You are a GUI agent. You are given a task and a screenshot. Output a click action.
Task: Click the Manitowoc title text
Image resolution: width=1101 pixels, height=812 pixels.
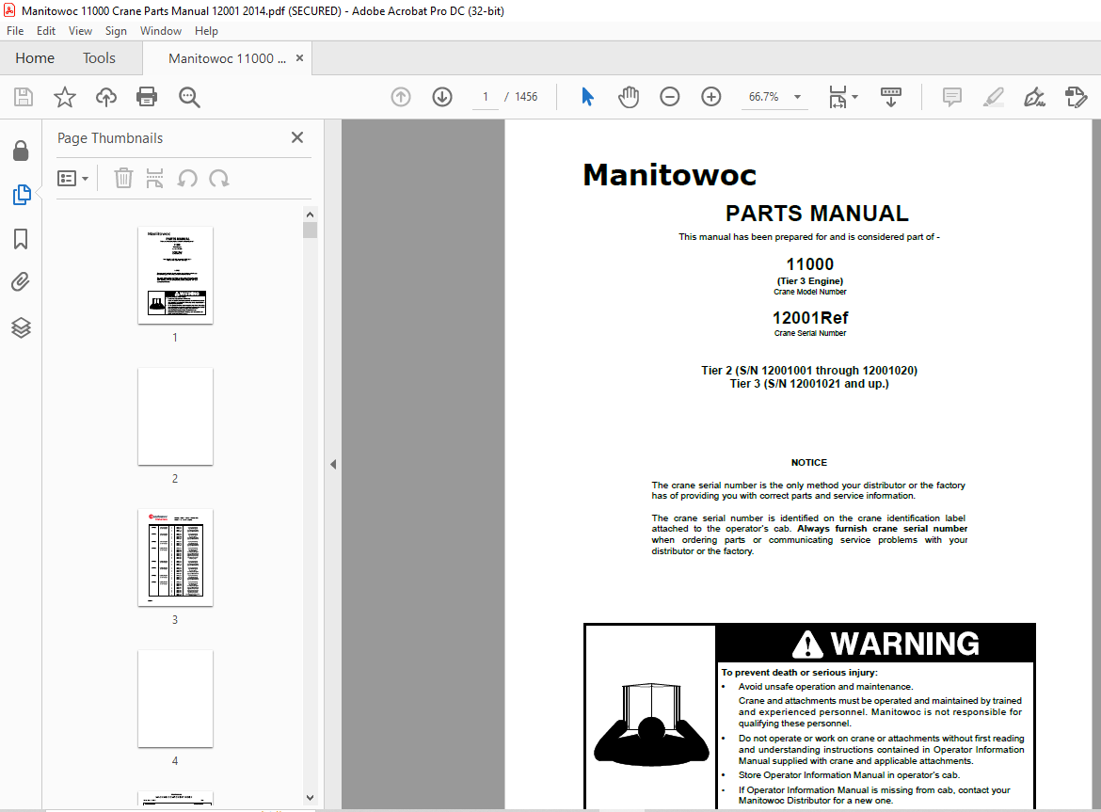point(670,175)
